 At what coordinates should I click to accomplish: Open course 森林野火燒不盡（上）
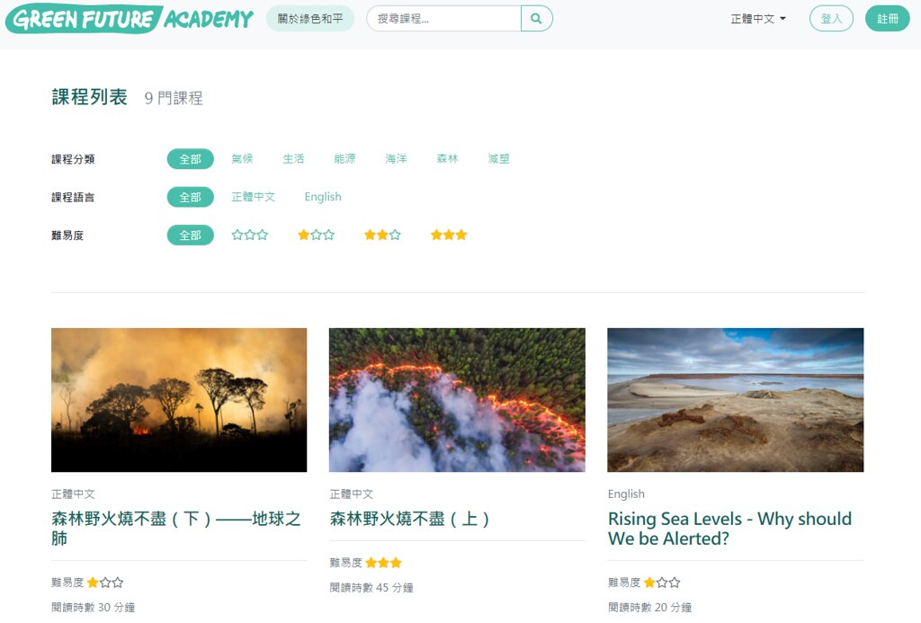pyautogui.click(x=410, y=519)
